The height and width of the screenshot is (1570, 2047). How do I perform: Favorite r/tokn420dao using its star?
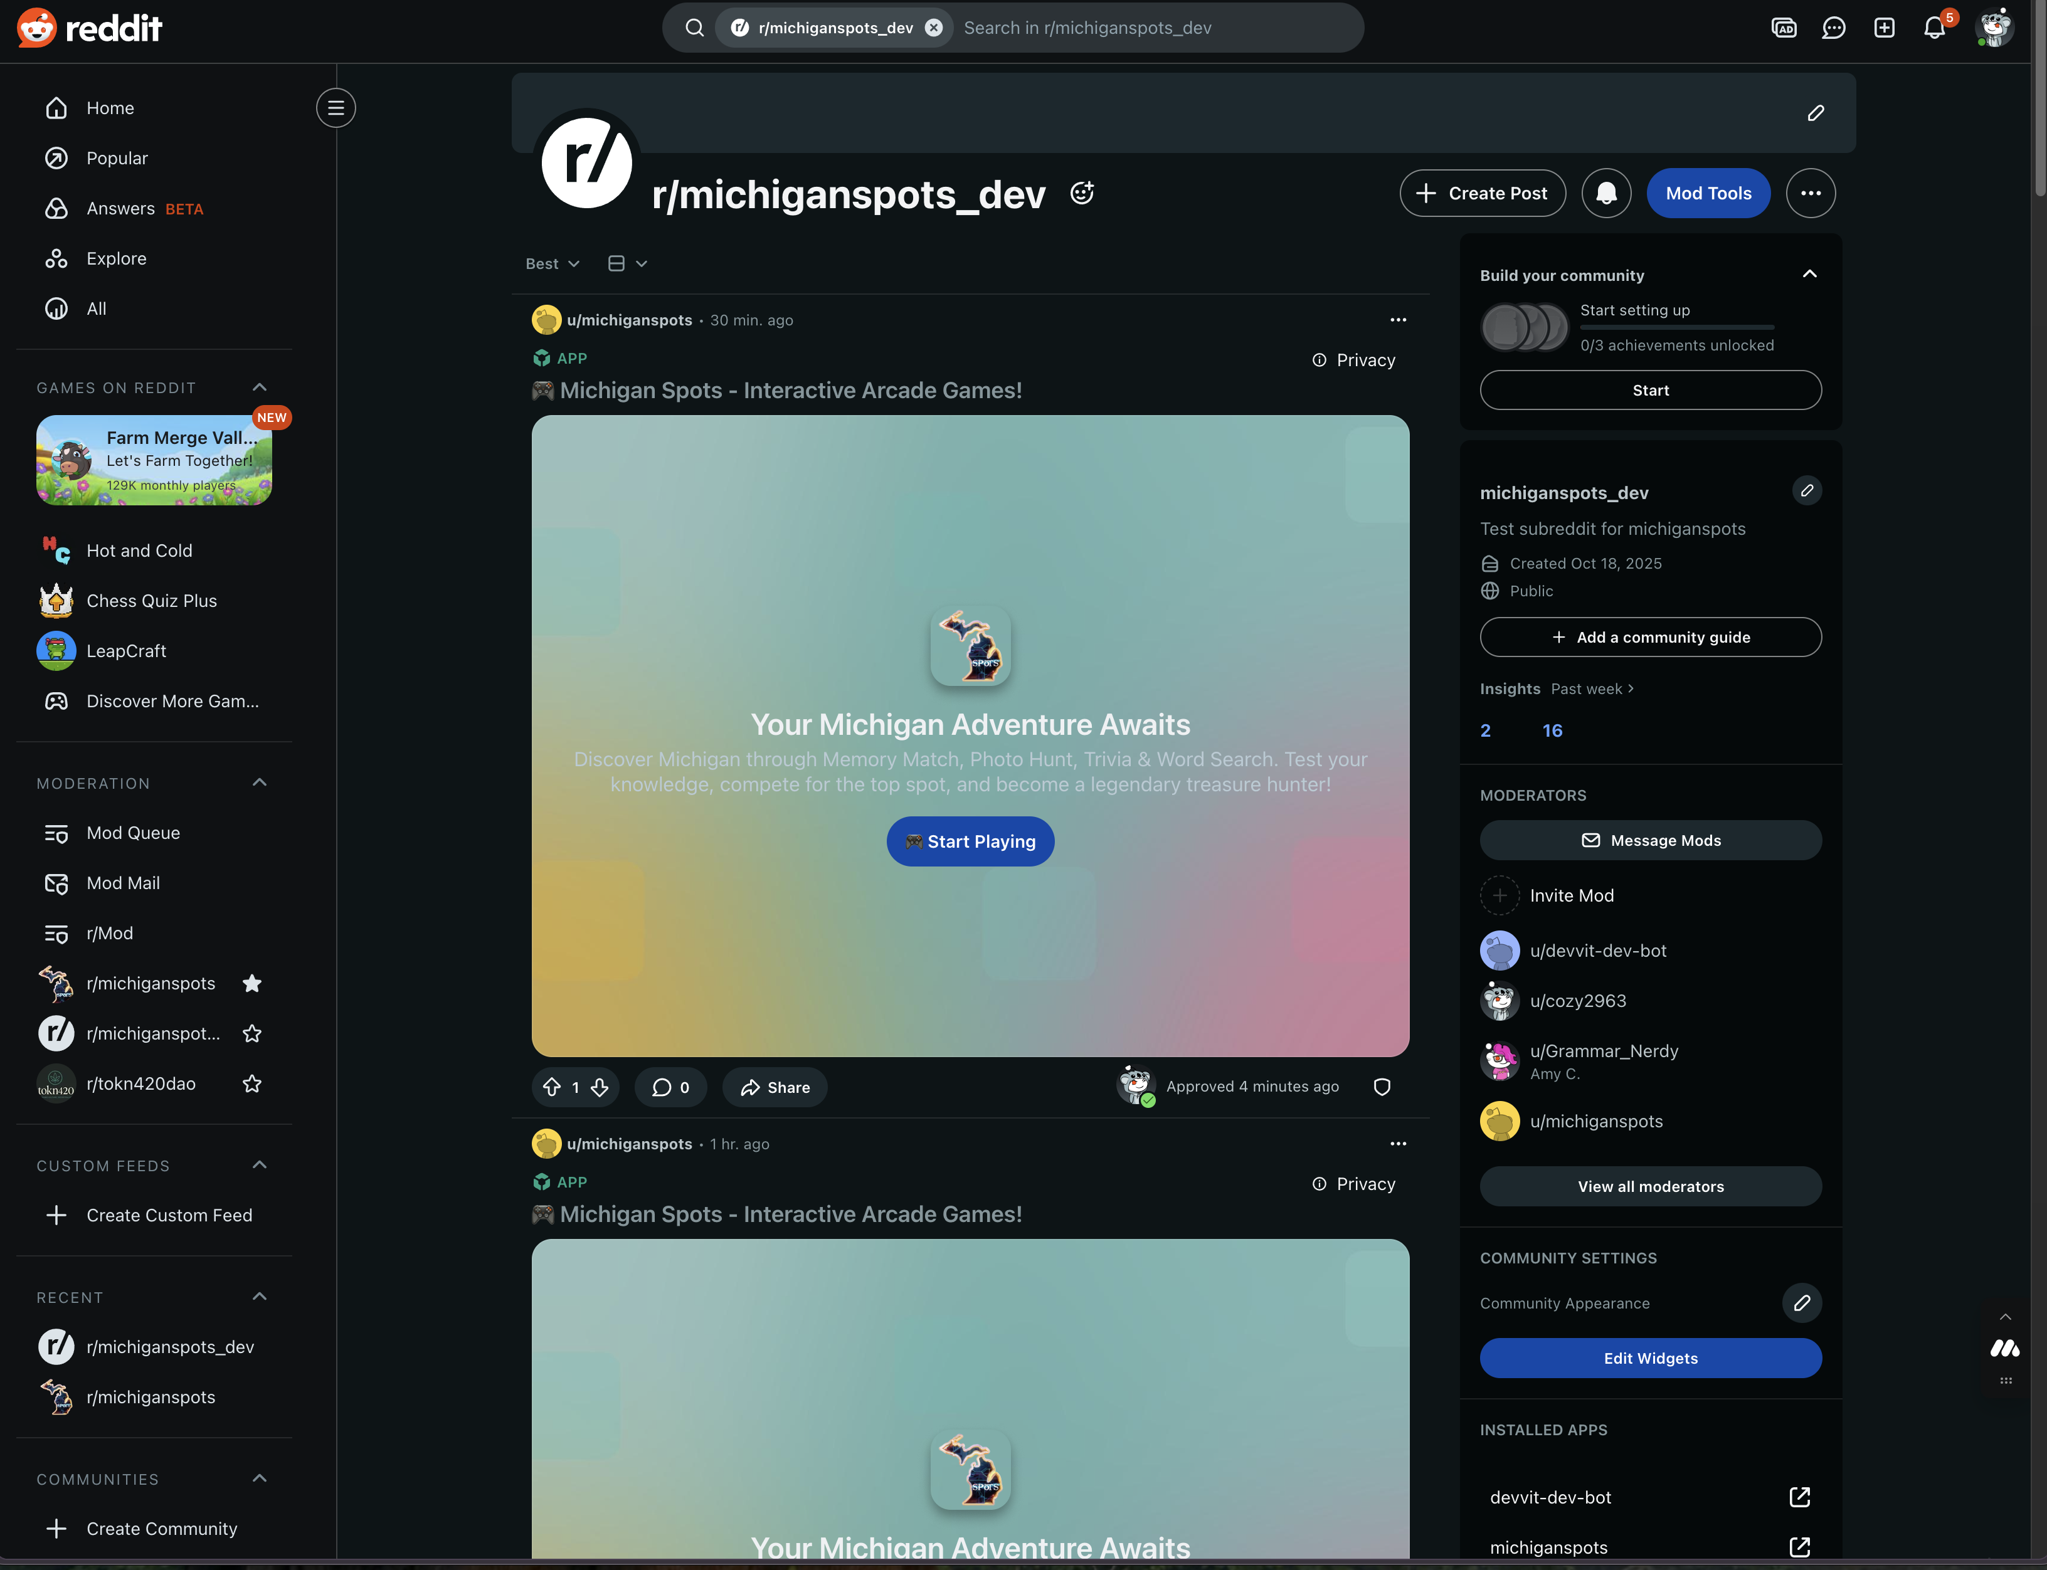(251, 1084)
